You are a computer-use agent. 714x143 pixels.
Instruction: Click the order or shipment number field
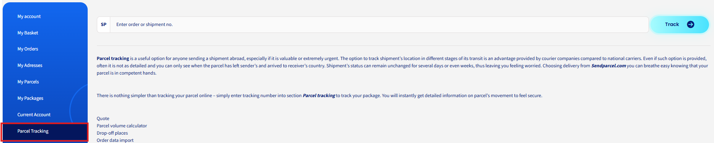pyautogui.click(x=379, y=24)
